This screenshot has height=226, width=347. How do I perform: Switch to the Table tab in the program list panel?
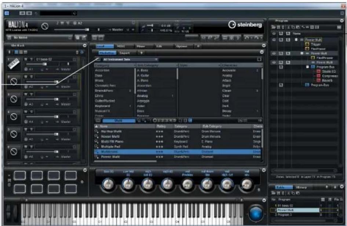281,187
